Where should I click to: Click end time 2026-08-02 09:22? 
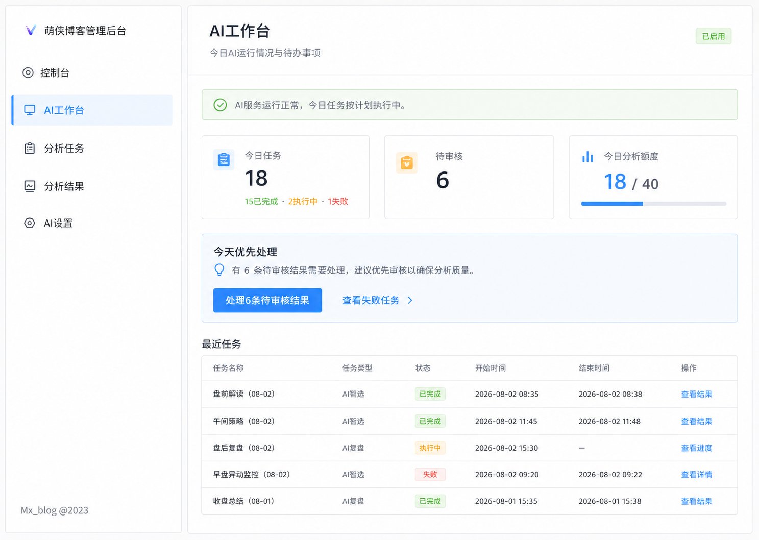tap(610, 474)
